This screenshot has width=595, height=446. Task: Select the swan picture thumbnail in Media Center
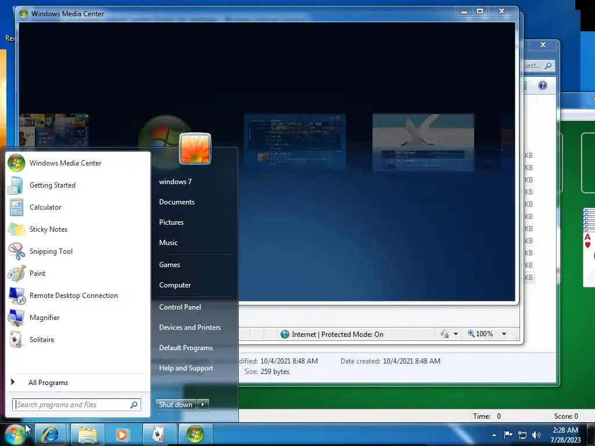[x=423, y=142]
